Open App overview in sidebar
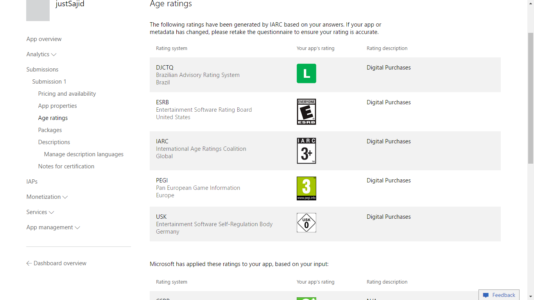534x300 pixels. point(44,39)
